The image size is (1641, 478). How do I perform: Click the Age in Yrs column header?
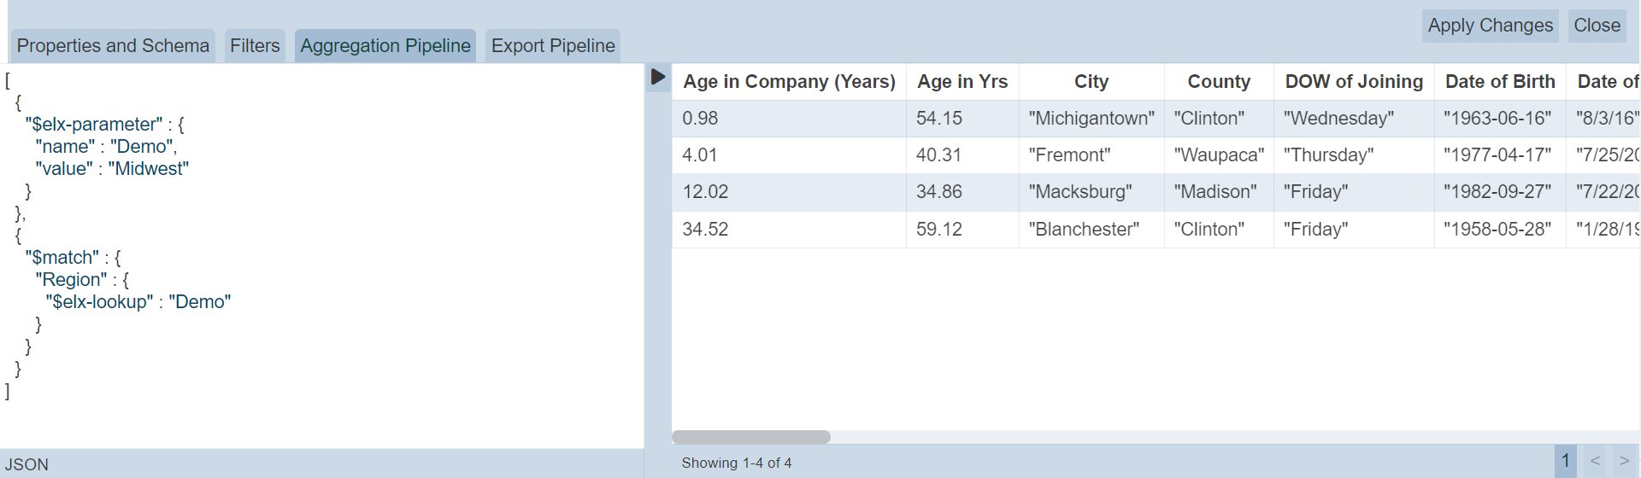click(x=962, y=82)
